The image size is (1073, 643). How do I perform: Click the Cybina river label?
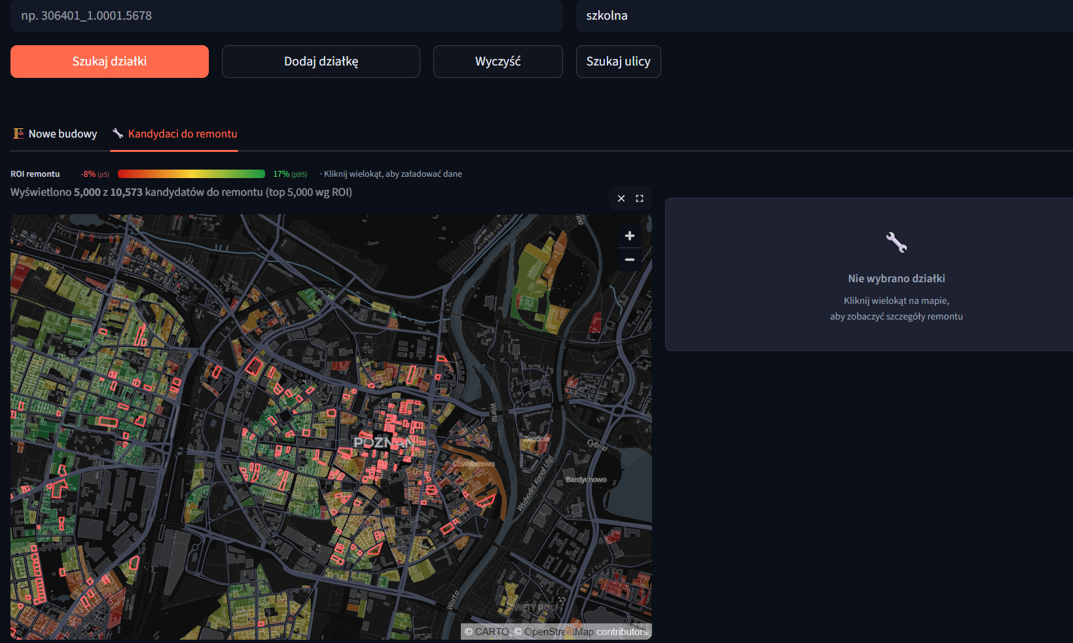click(x=597, y=445)
